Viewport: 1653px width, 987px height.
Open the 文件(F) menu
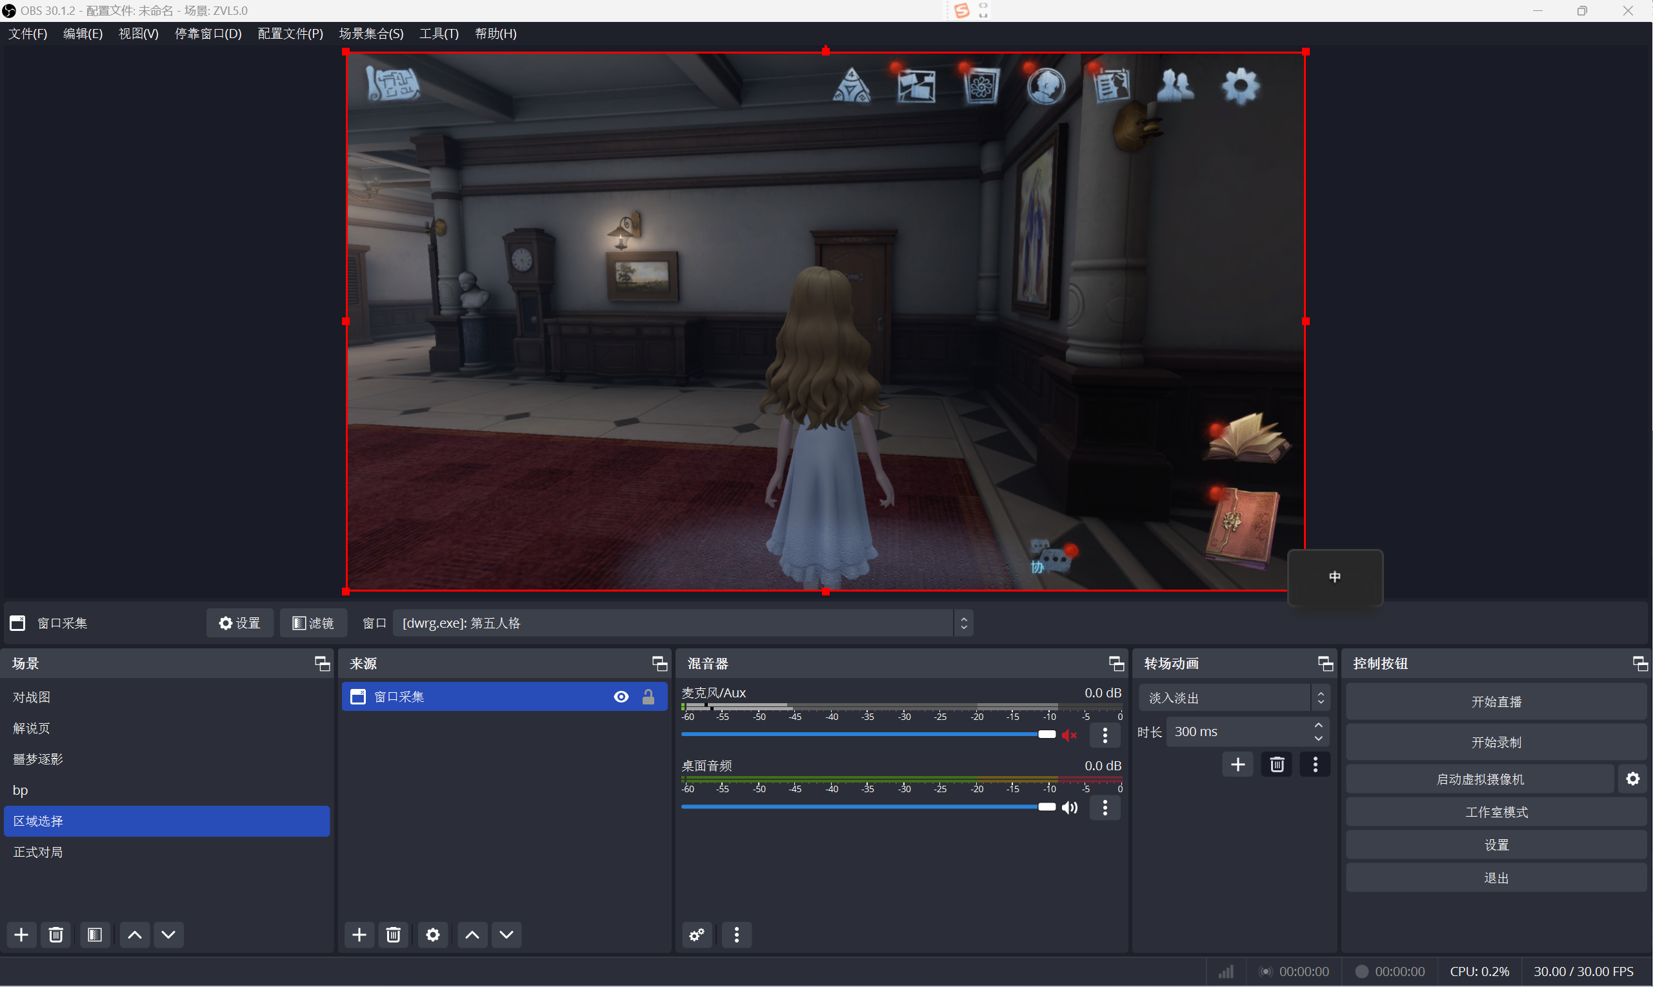tap(28, 34)
